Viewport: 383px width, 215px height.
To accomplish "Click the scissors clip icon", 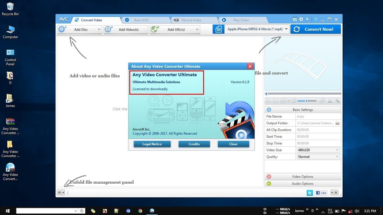I will [330, 101].
